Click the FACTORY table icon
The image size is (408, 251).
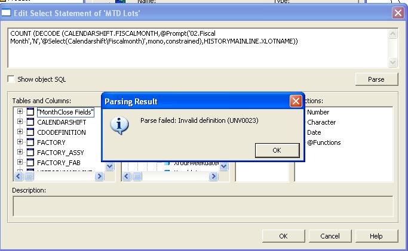click(30, 142)
